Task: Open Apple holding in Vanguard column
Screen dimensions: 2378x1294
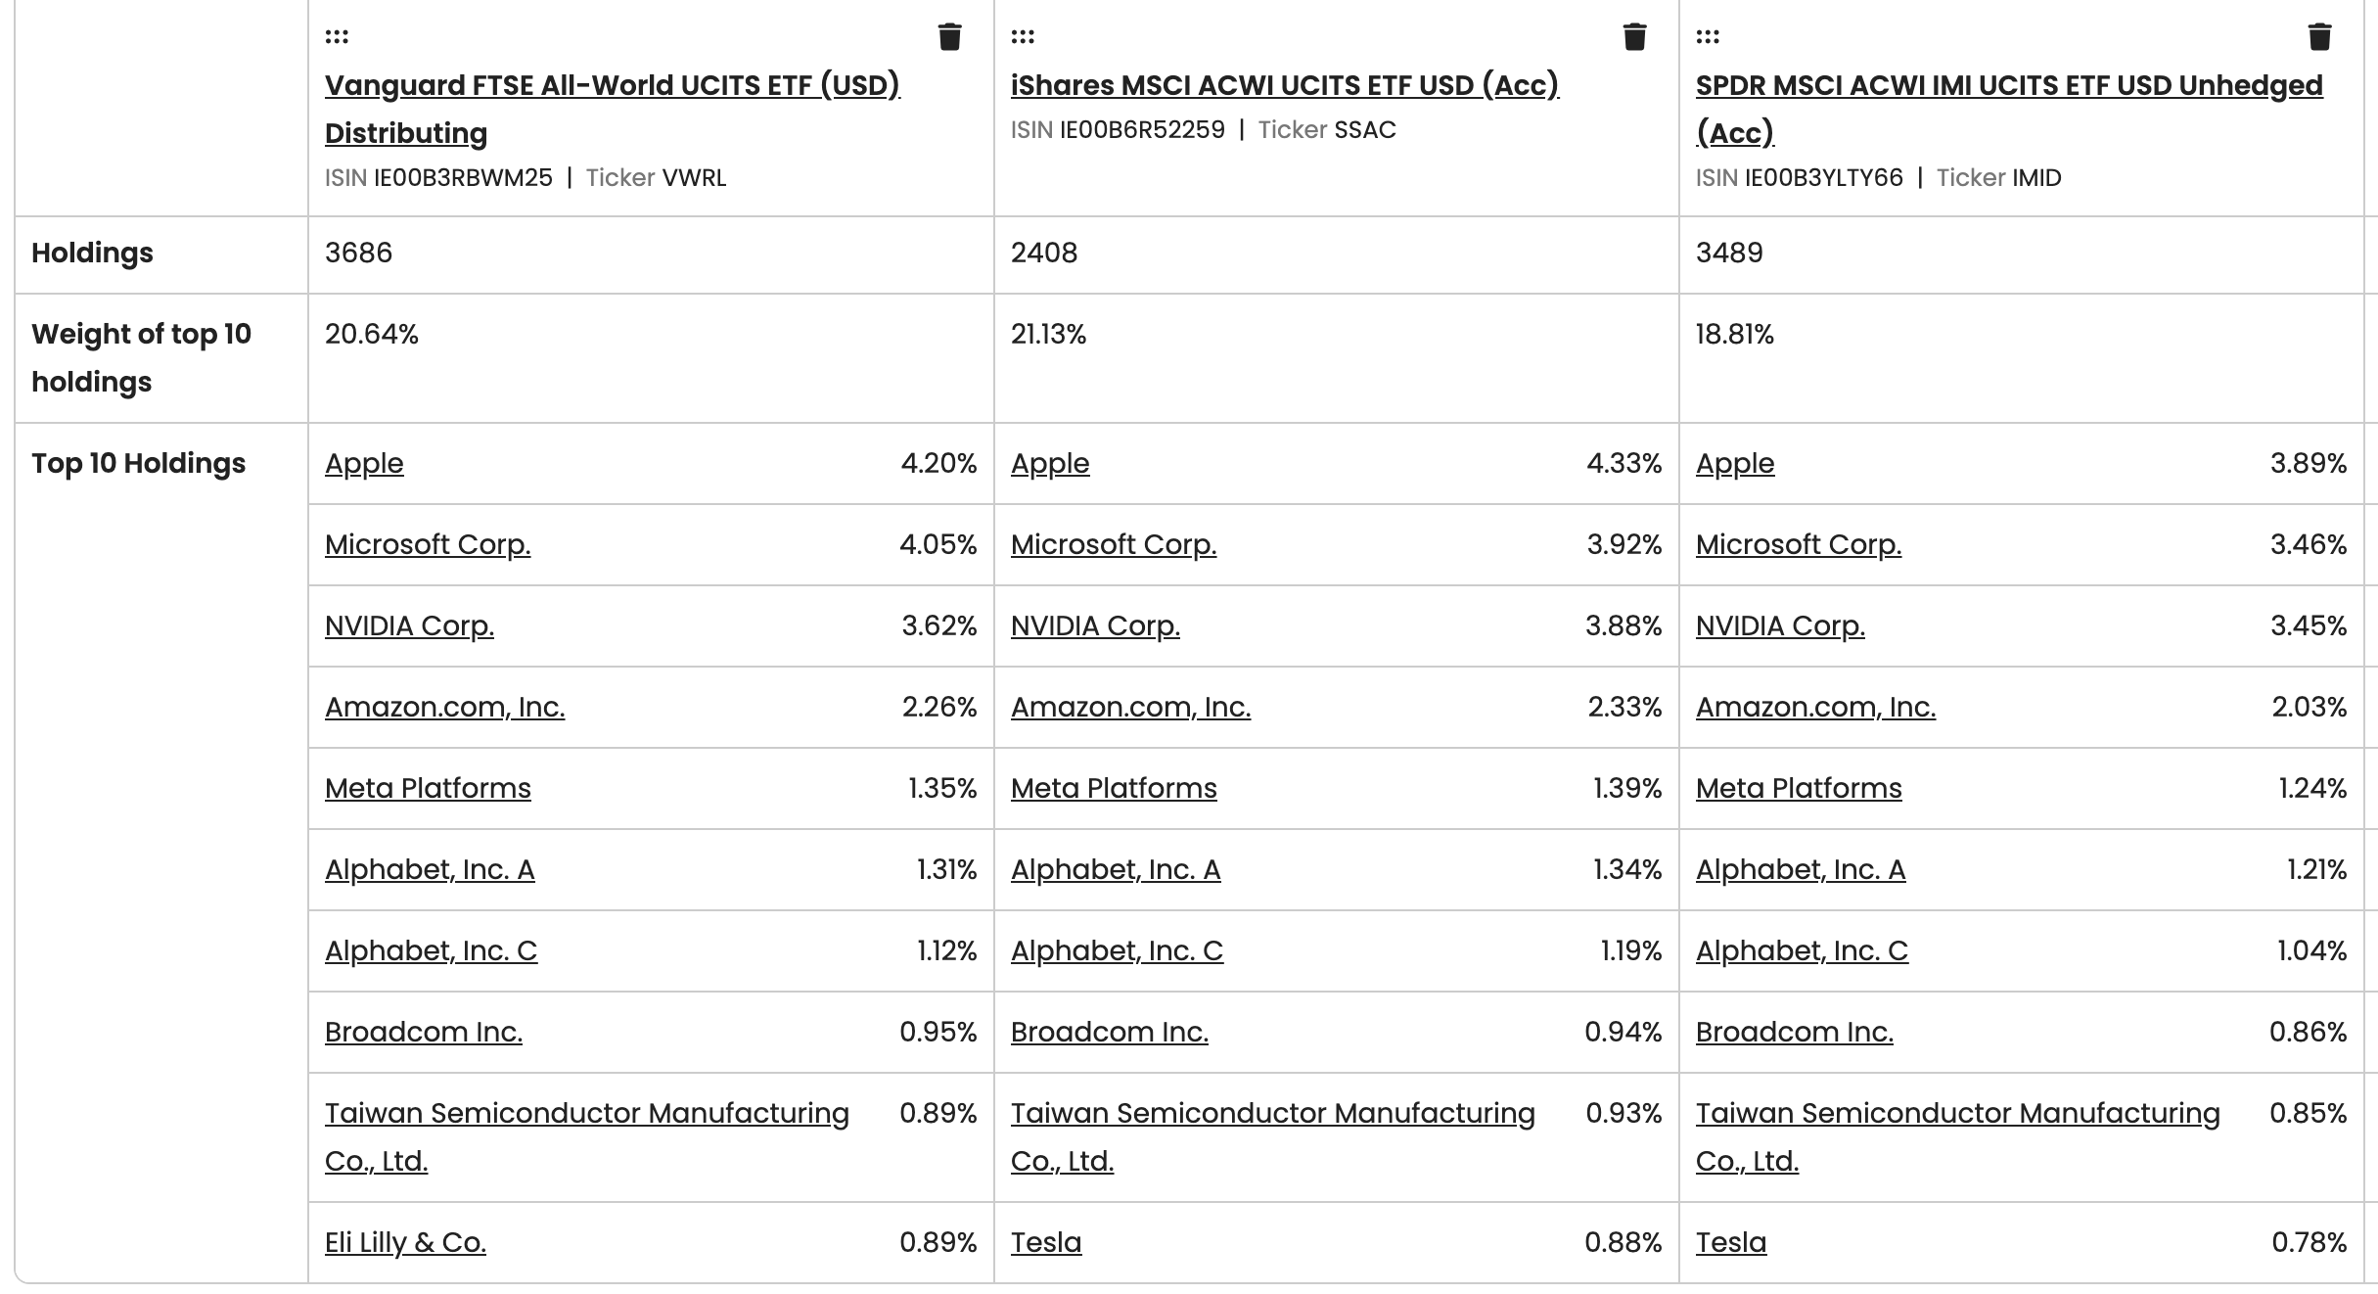Action: point(364,463)
